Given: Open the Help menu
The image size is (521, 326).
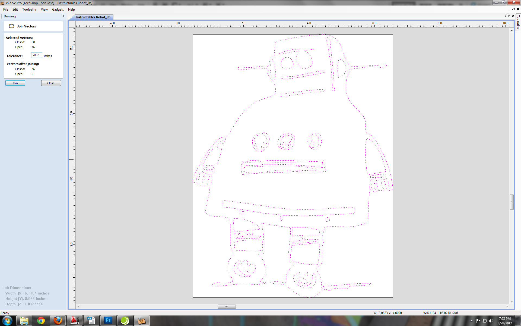Looking at the screenshot, I should [x=71, y=10].
